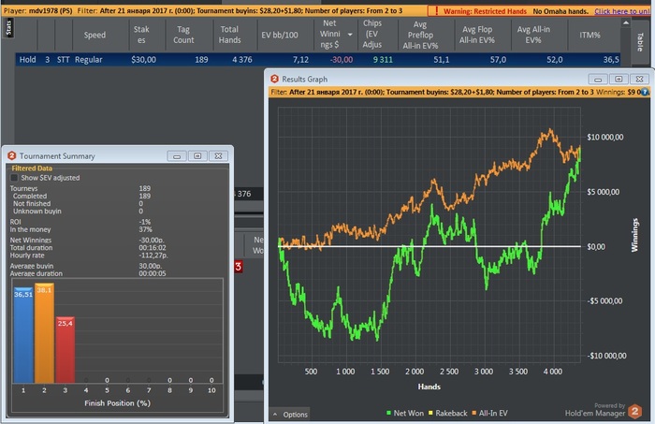Screen dimensions: 655x424
Task: Click the scroll-up arrow above the stats table
Action: pos(626,23)
